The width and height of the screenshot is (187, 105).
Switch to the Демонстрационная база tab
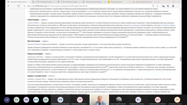pos(144,2)
